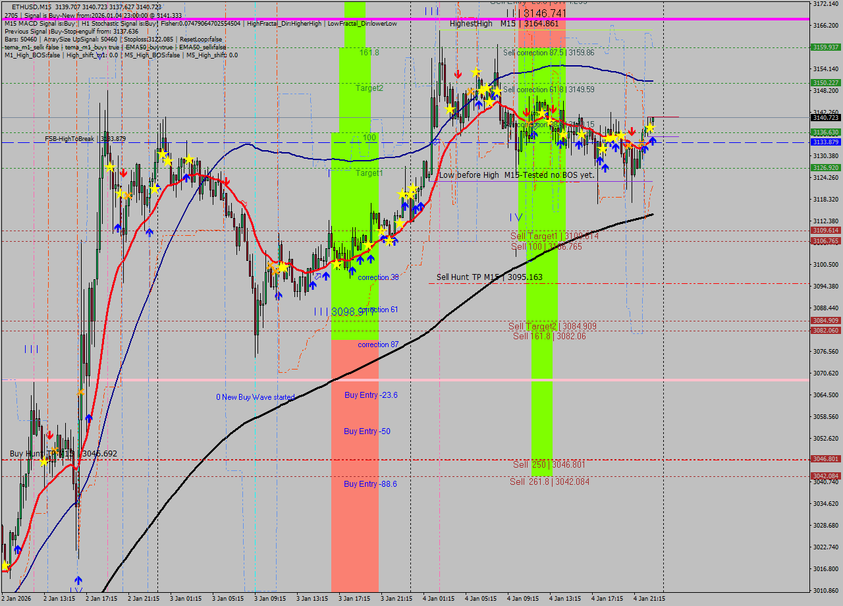Image resolution: width=843 pixels, height=606 pixels.
Task: Click the red sell arrow near the HighestHigh peak
Action: 458,74
